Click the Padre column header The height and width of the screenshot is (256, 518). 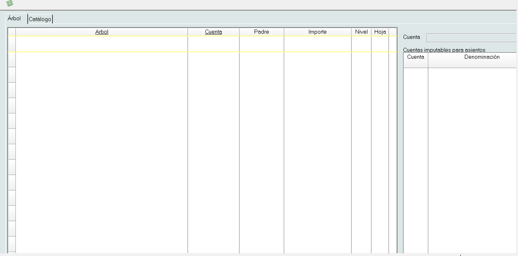pos(261,32)
